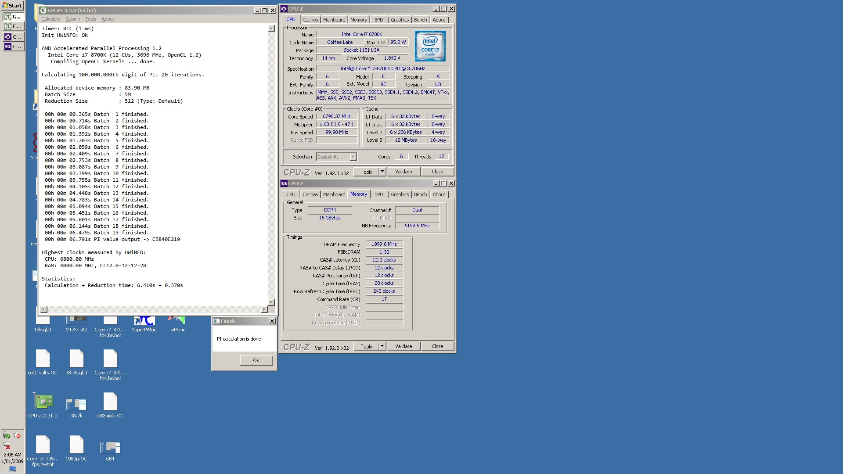
Task: Click the Core Speed value 6798.37 MHz
Action: 337,116
